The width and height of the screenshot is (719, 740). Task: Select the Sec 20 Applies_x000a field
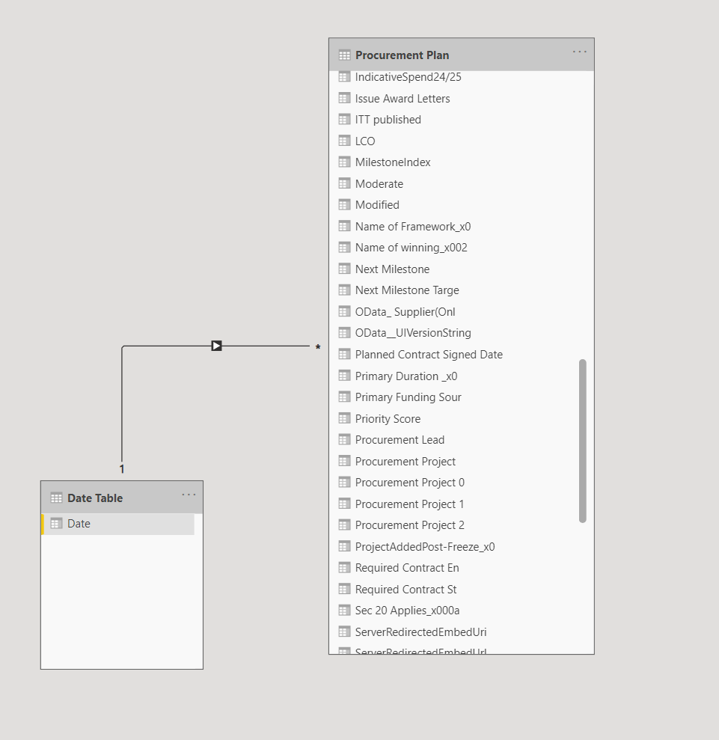point(407,611)
